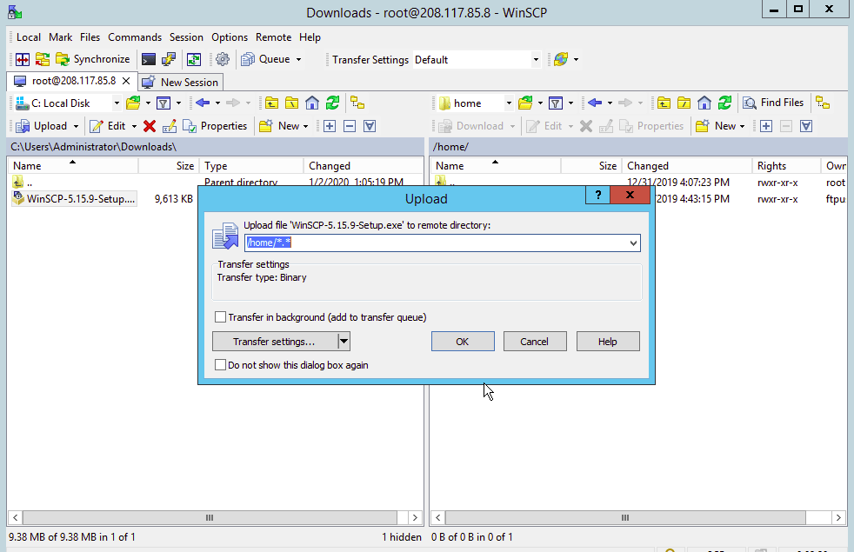
Task: Open the Session menu
Action: (x=186, y=37)
